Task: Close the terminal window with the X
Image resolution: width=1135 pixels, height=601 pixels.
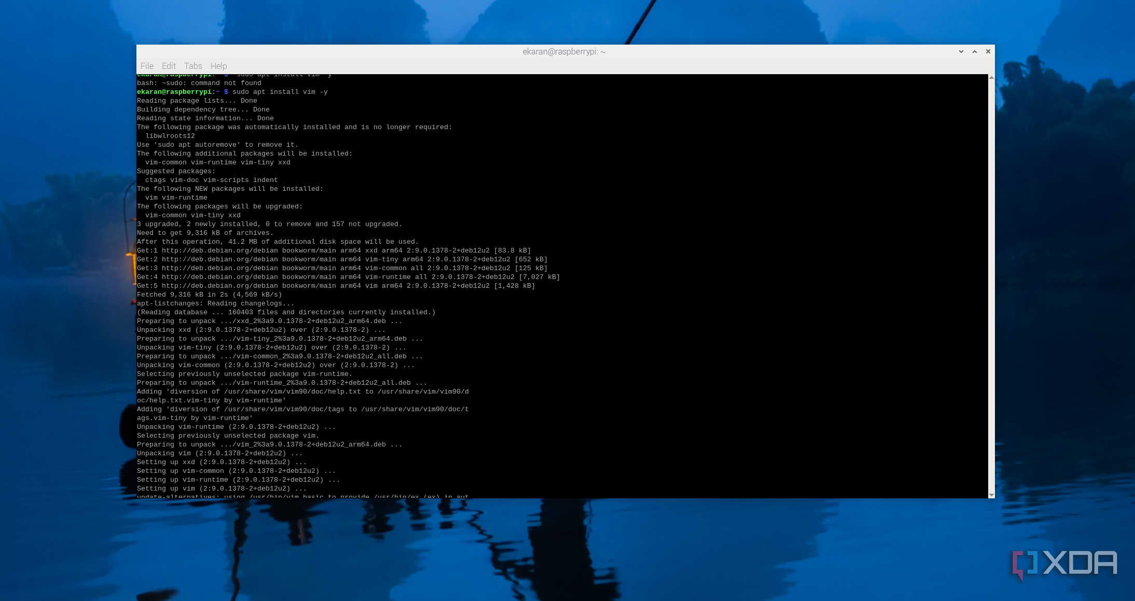Action: coord(988,51)
